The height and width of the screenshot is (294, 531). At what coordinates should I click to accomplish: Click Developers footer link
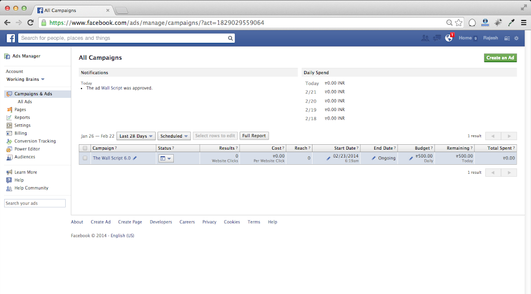(161, 222)
